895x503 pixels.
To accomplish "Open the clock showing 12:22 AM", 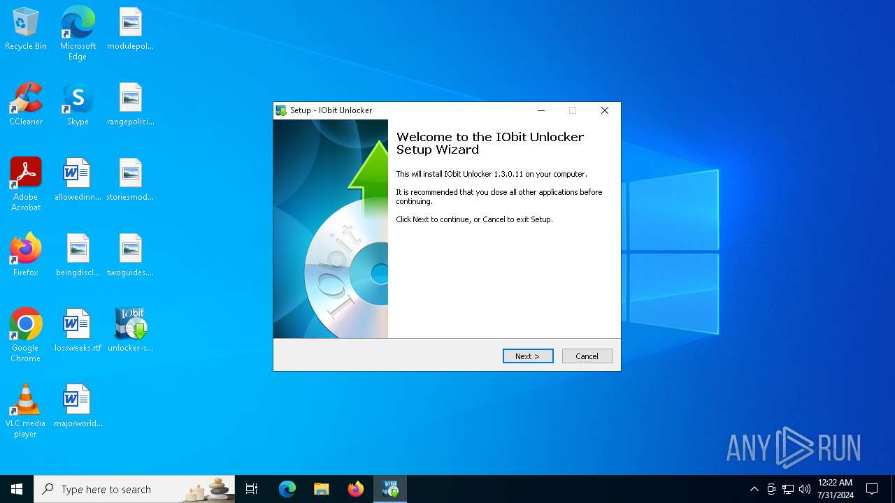I will (835, 489).
